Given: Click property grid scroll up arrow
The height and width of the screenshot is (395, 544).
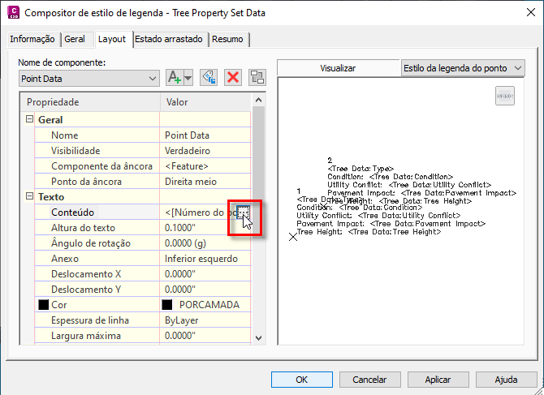Looking at the screenshot, I should (x=258, y=100).
